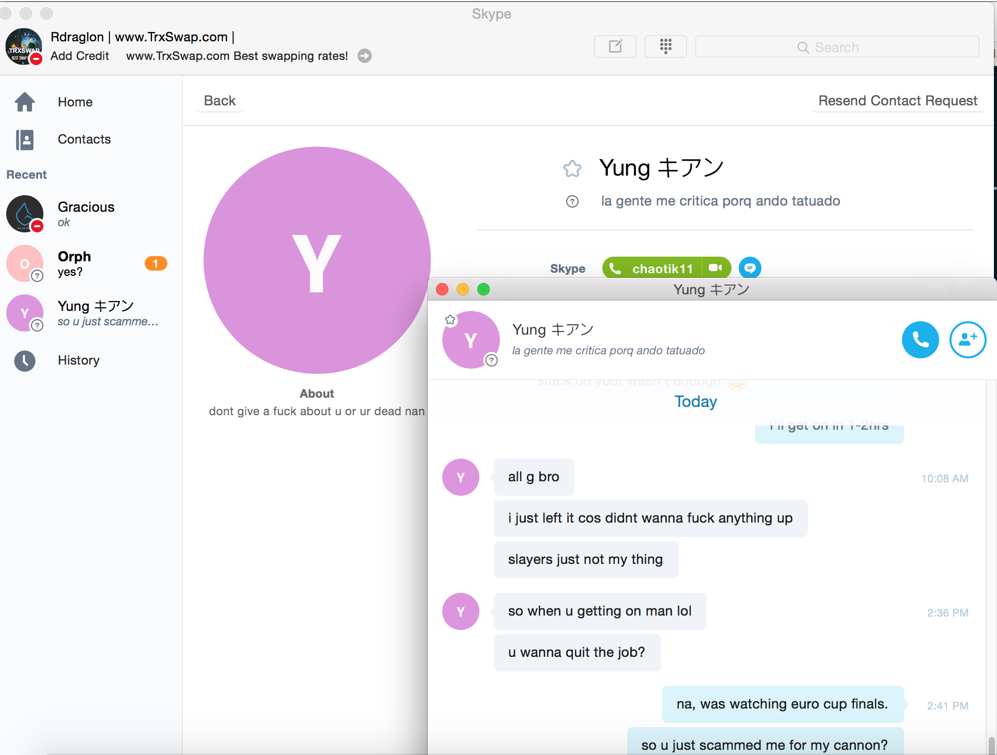Viewport: 997px width, 755px height.
Task: Click the Back button
Action: click(220, 101)
